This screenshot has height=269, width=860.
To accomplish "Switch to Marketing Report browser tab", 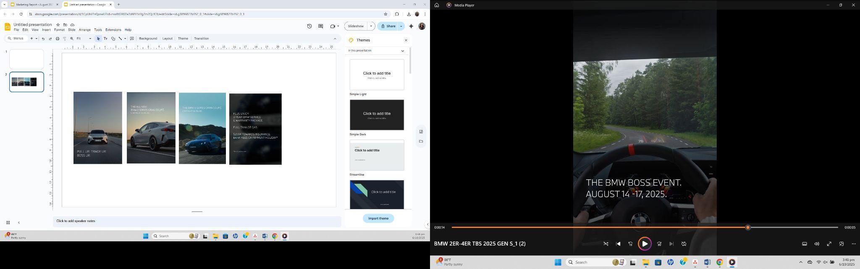I will point(34,5).
